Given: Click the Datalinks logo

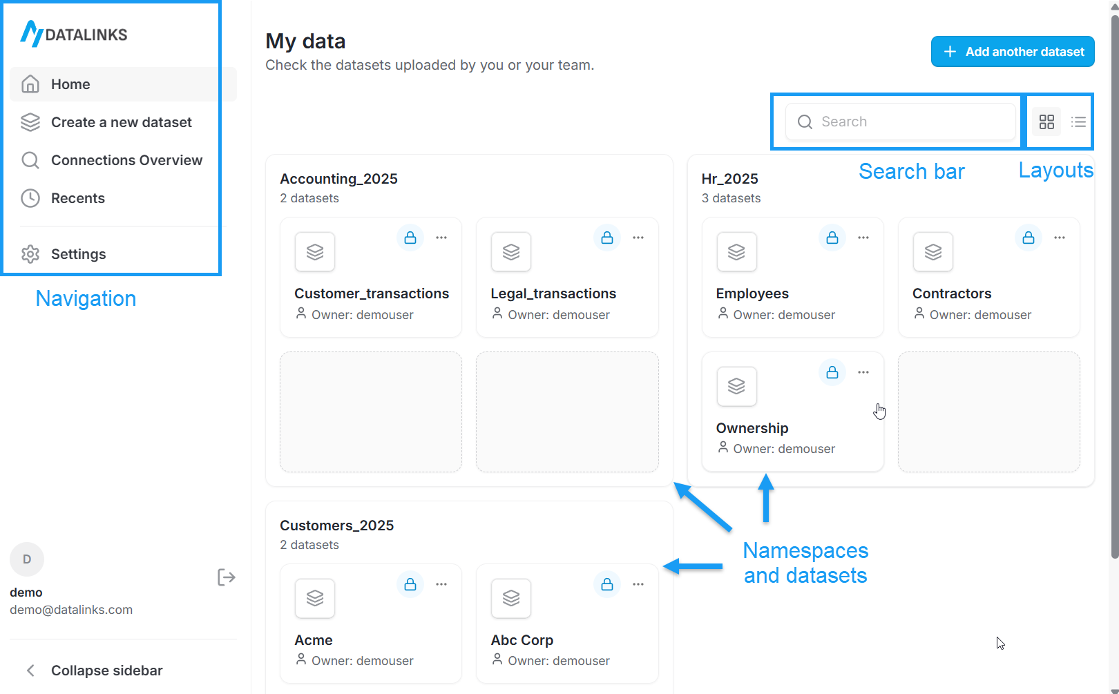Looking at the screenshot, I should pyautogui.click(x=73, y=33).
